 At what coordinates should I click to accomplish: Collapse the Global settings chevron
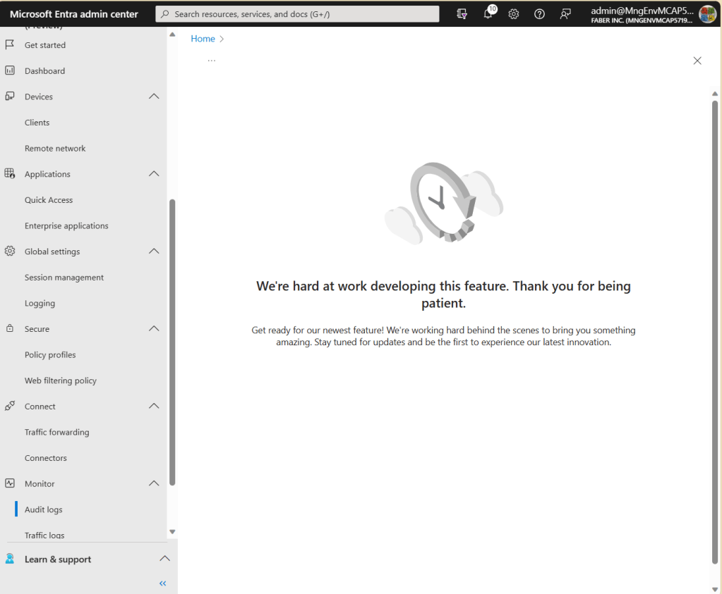click(154, 252)
